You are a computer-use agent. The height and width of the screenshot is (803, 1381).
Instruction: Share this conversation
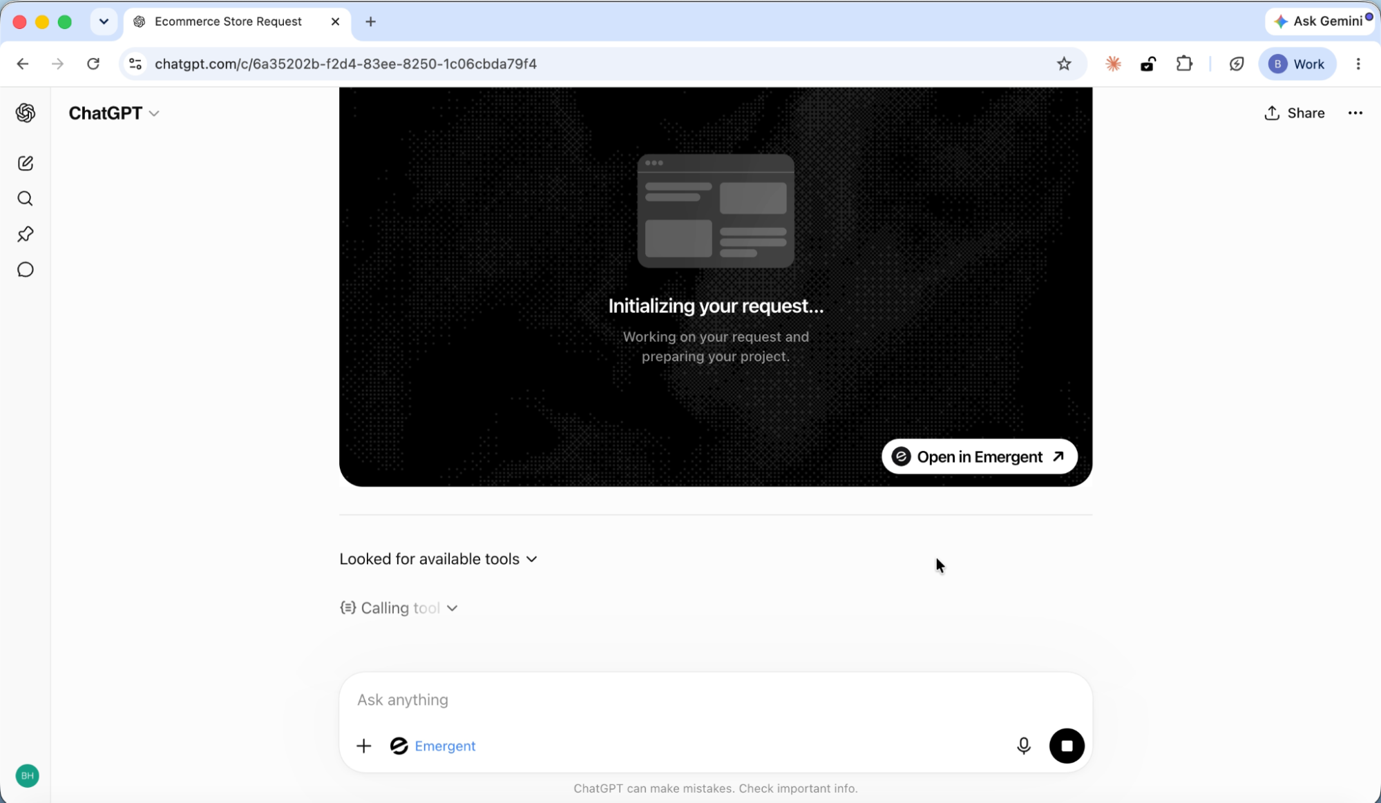click(1294, 113)
